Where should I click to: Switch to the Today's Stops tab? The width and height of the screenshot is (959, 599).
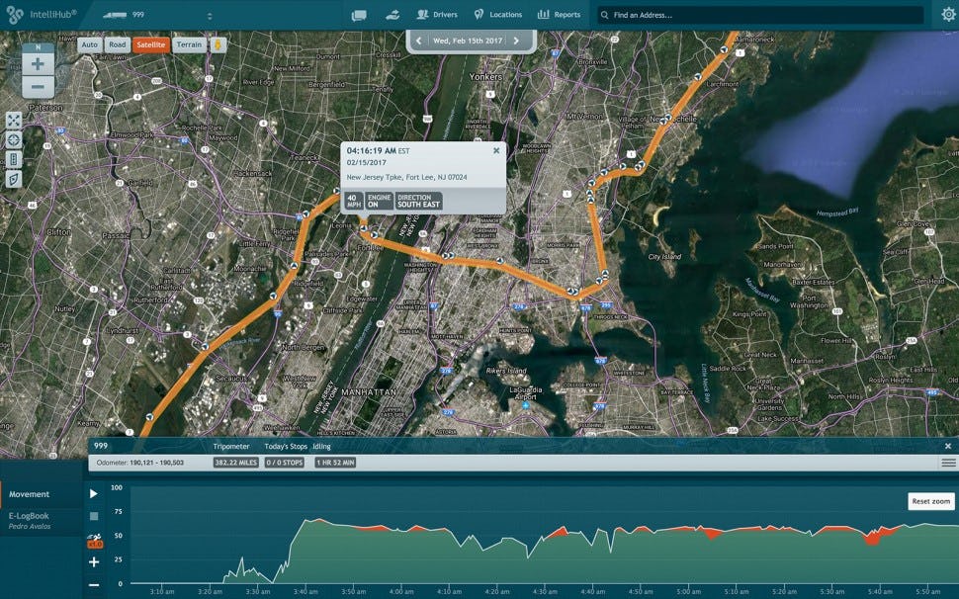pos(286,447)
